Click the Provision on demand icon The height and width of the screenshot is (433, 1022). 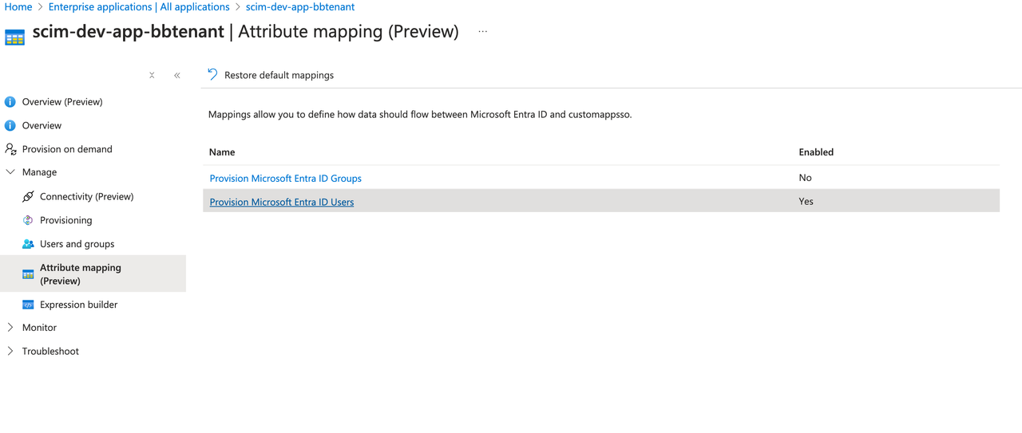[10, 149]
